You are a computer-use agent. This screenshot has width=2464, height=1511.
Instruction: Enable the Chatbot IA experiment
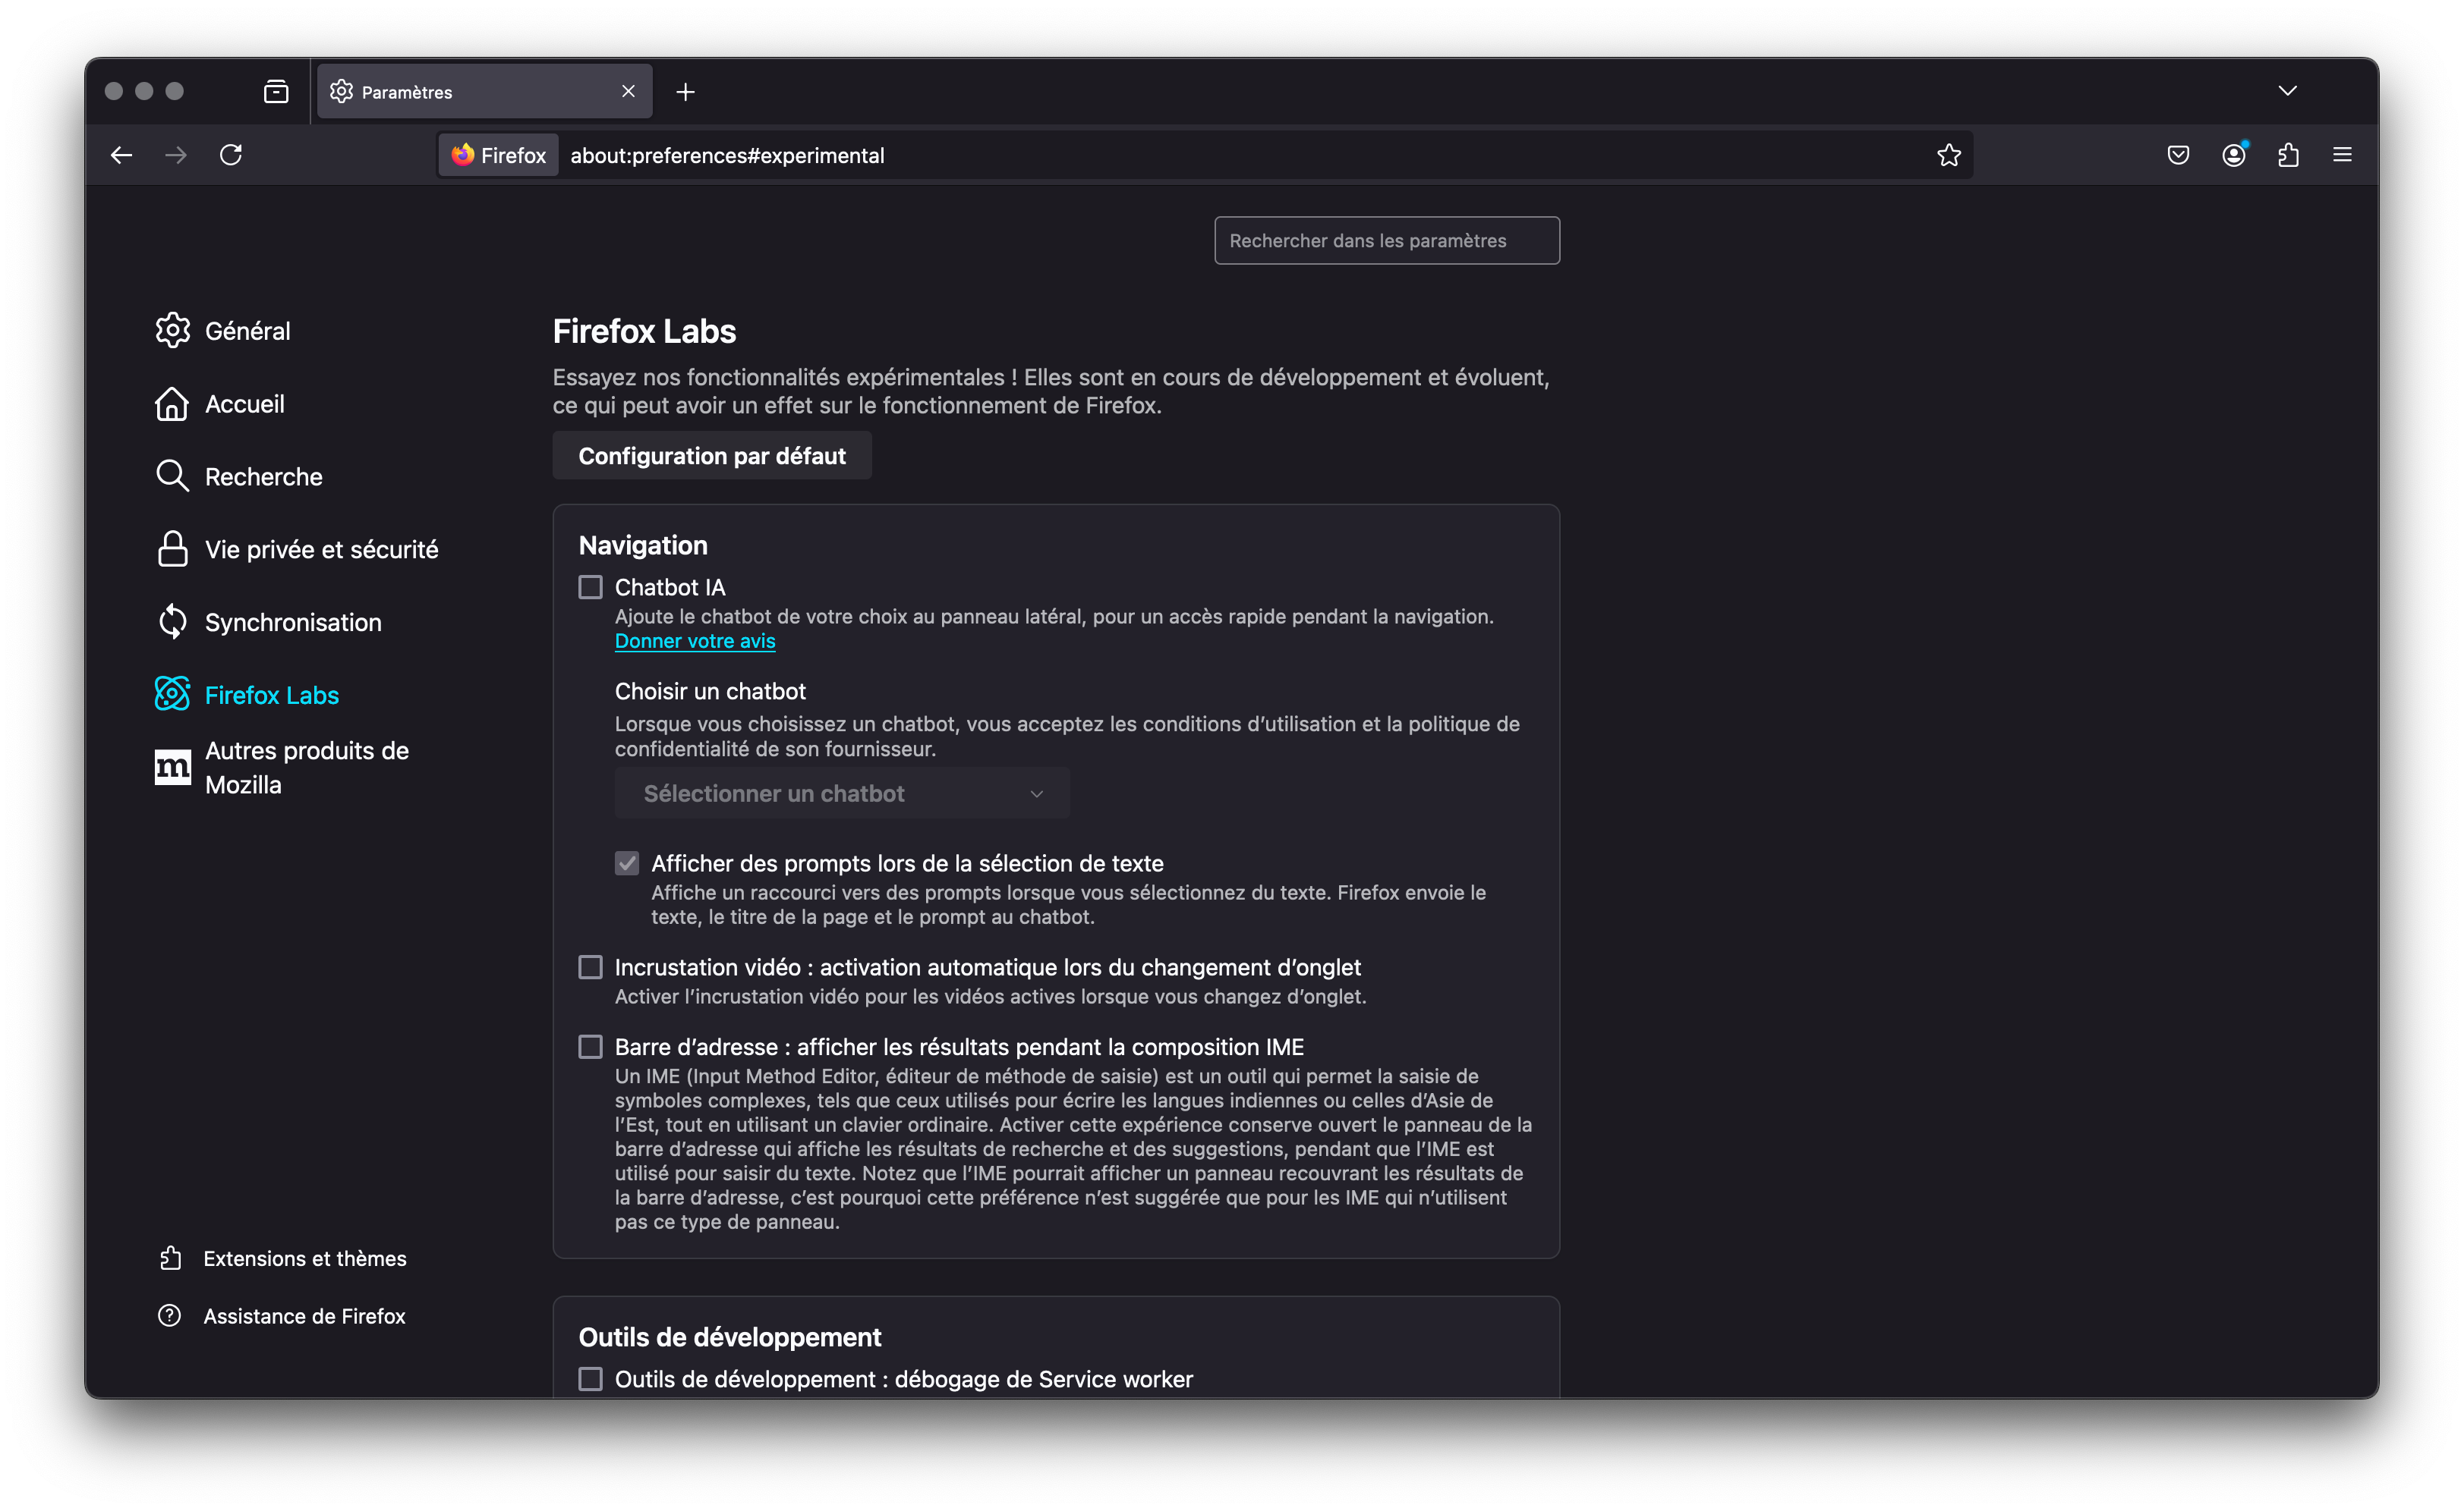[591, 588]
